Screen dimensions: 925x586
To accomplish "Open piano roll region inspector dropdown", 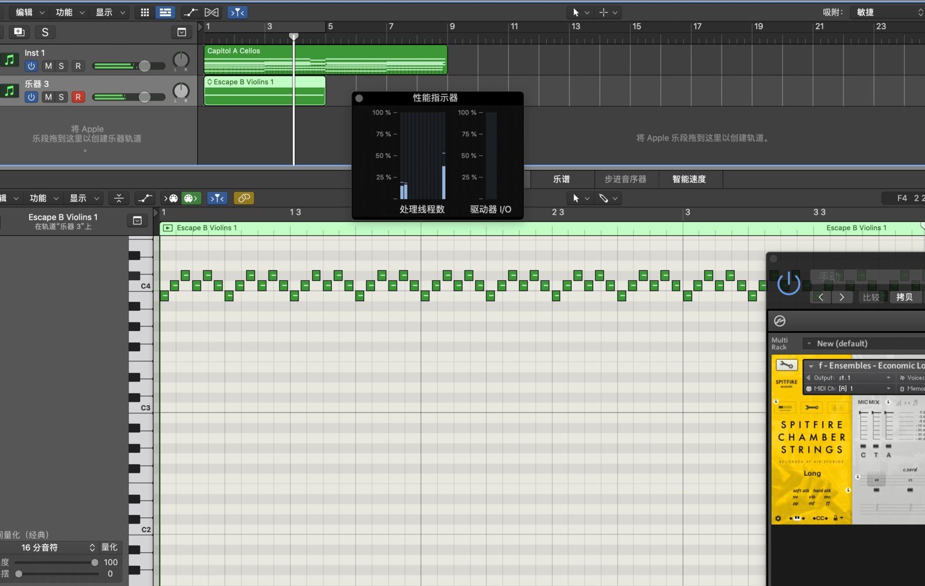I will [x=137, y=220].
